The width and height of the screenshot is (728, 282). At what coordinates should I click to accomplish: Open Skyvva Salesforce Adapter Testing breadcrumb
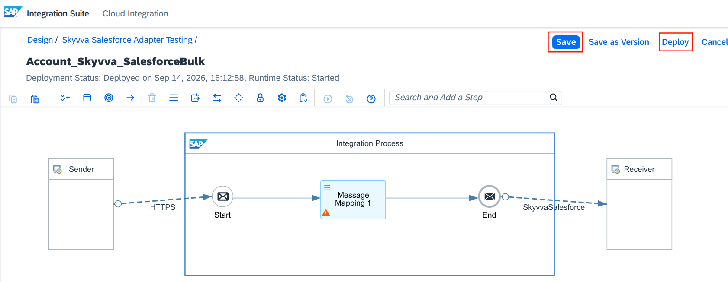127,40
